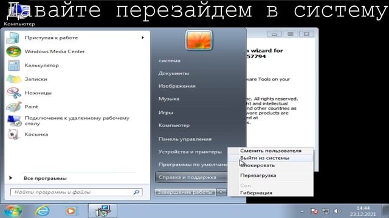Open Компьютер in Start menu right pane

pyautogui.click(x=174, y=125)
